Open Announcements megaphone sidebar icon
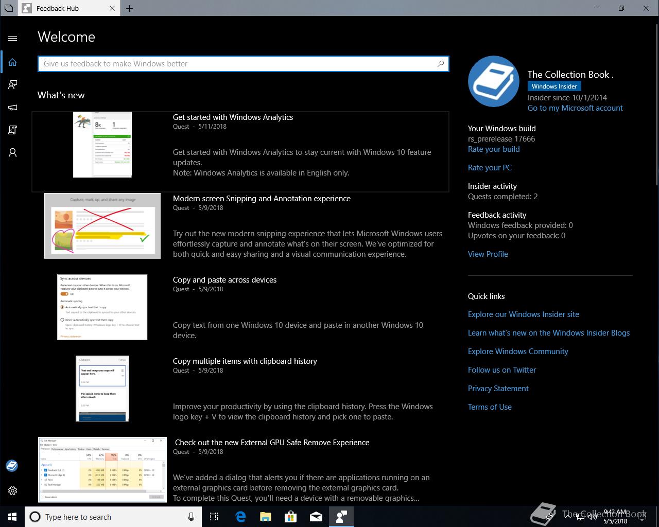This screenshot has width=659, height=527. 13,108
